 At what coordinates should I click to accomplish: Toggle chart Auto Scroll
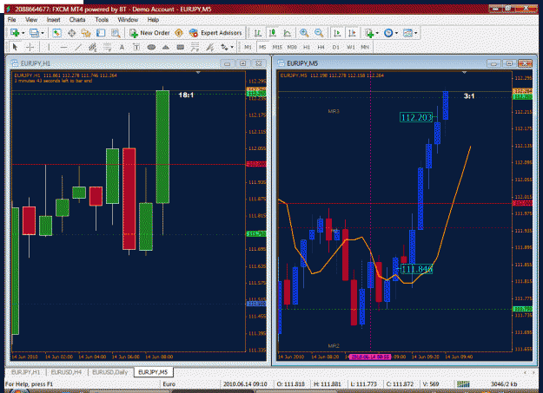point(337,33)
